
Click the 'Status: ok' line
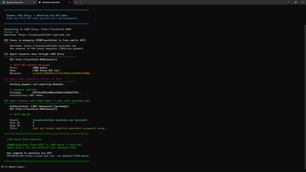11,32
